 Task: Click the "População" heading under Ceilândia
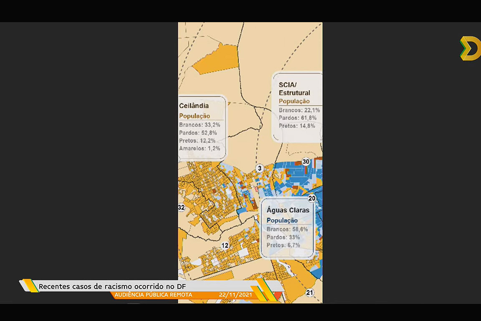coord(195,116)
